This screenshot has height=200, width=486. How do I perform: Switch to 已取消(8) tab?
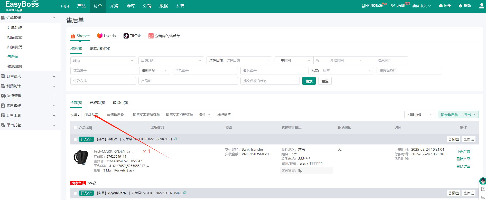pyautogui.click(x=97, y=103)
